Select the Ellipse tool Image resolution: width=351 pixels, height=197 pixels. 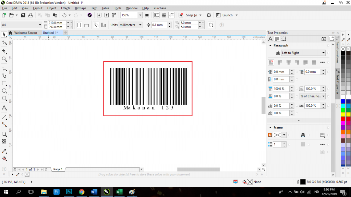4,91
